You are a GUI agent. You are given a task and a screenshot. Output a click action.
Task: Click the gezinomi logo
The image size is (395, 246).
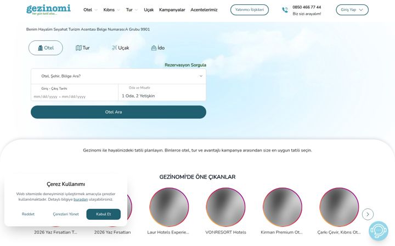(x=48, y=9)
